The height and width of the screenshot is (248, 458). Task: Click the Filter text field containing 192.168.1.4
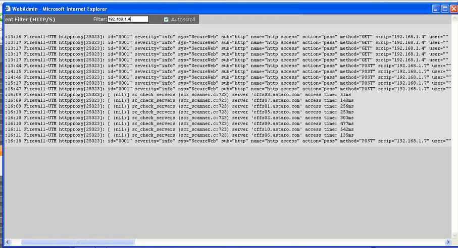coord(128,19)
